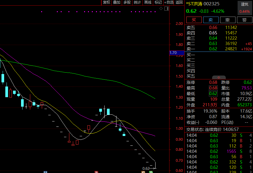Click the diamond marker icon above the chart
Image resolution: width=253 pixels, height=173 pixels.
pyautogui.click(x=161, y=9)
